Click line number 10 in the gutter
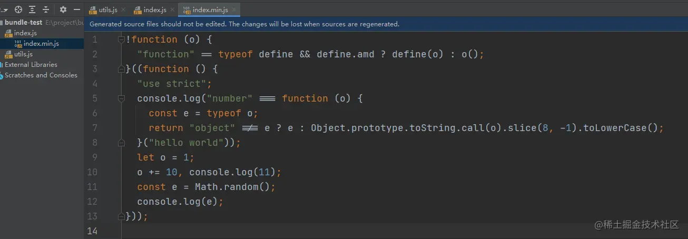Viewport: 688px width, 239px height. point(92,172)
